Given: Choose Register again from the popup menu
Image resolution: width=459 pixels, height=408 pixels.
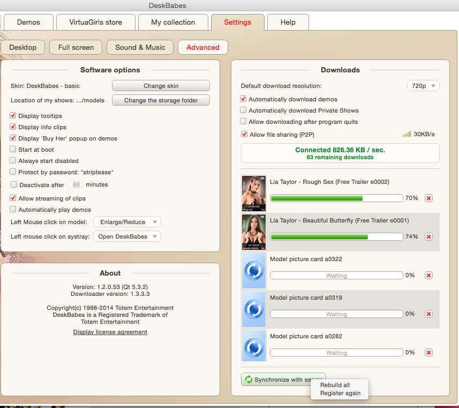Looking at the screenshot, I should tap(340, 394).
